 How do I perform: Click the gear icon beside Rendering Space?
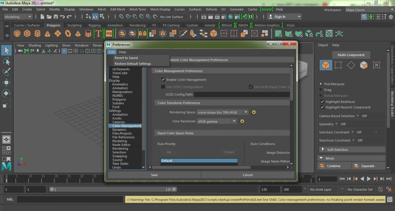click(x=254, y=112)
